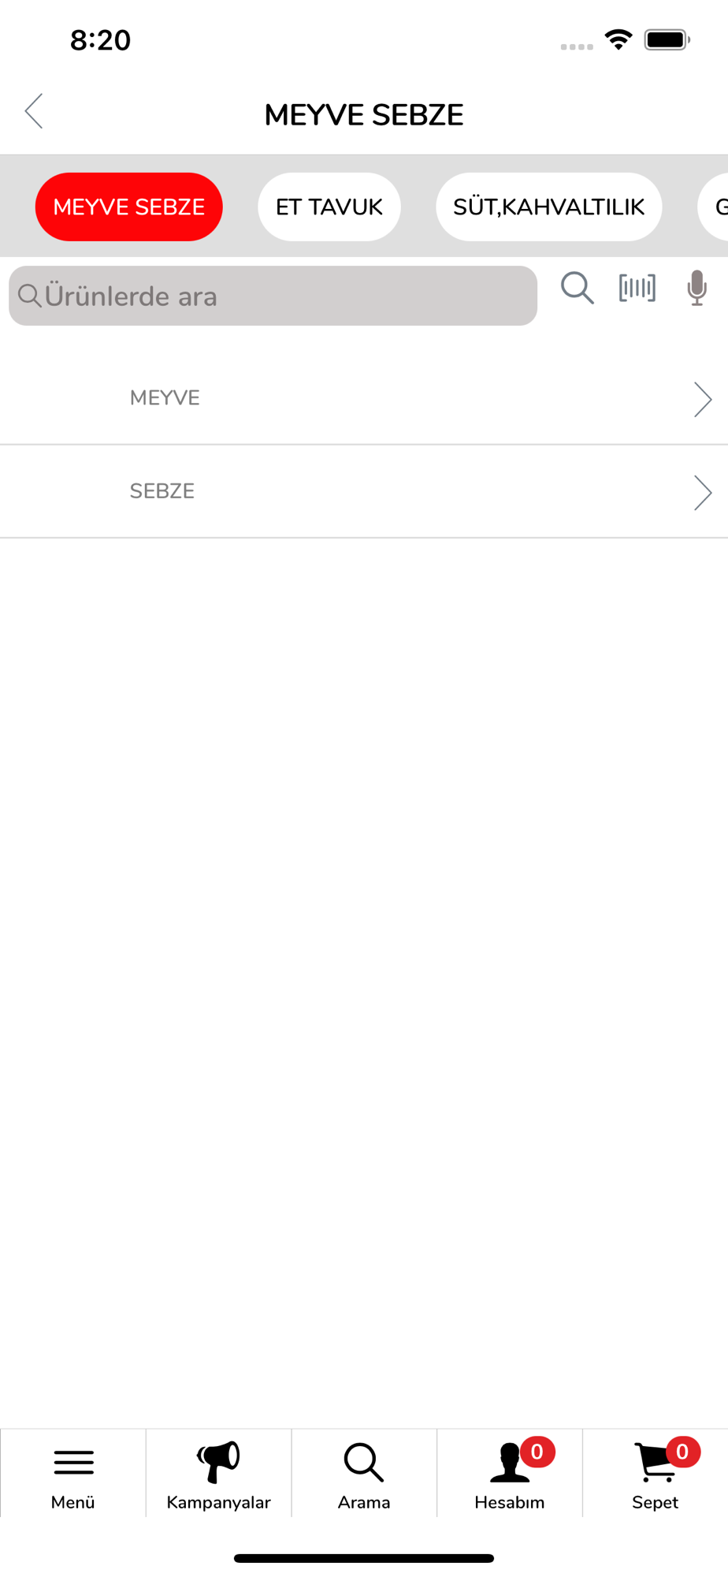The width and height of the screenshot is (728, 1577).
Task: Open Kampanyalar megaphone icon
Action: pyautogui.click(x=218, y=1461)
